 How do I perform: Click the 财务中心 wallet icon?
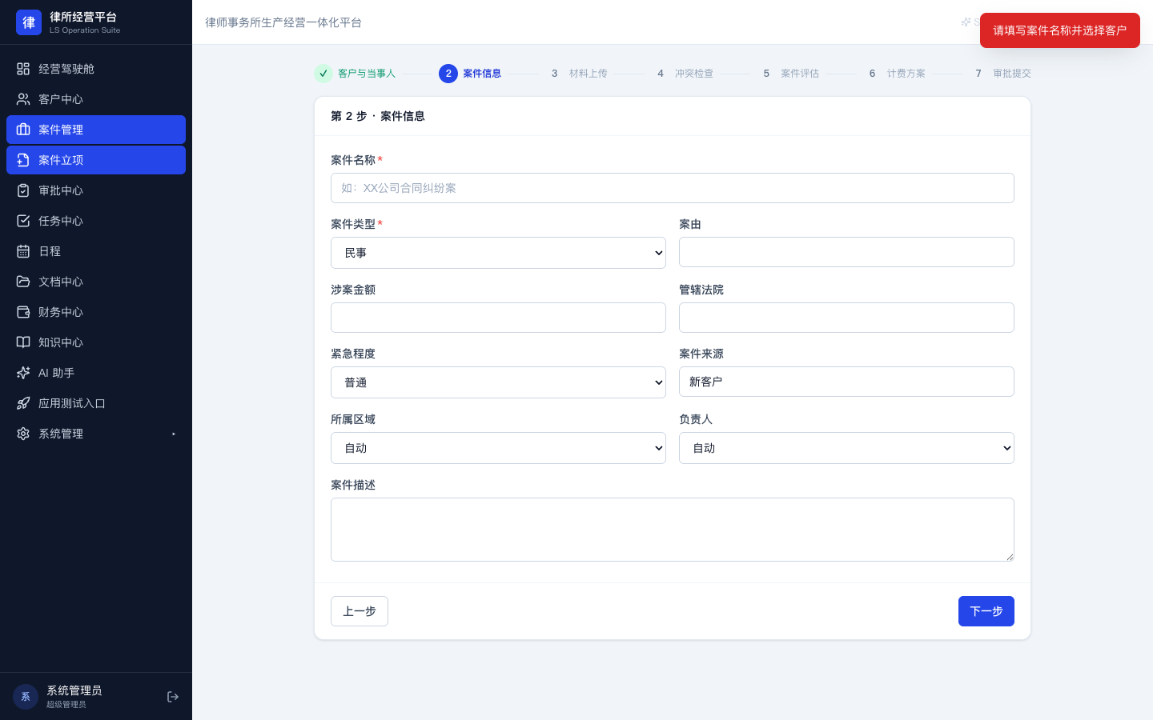pyautogui.click(x=23, y=312)
